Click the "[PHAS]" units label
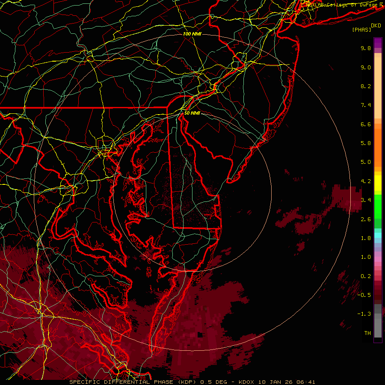 pos(361,30)
